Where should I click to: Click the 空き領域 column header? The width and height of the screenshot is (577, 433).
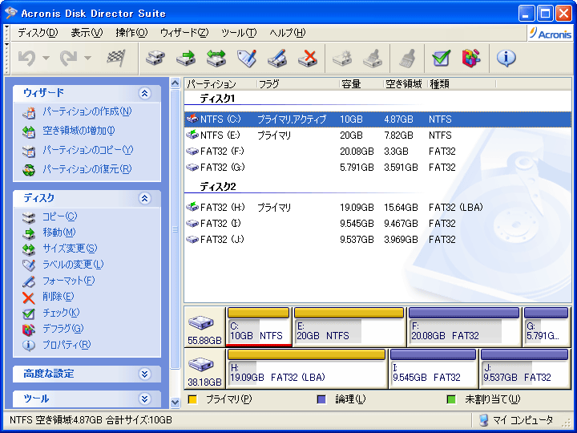pyautogui.click(x=406, y=84)
